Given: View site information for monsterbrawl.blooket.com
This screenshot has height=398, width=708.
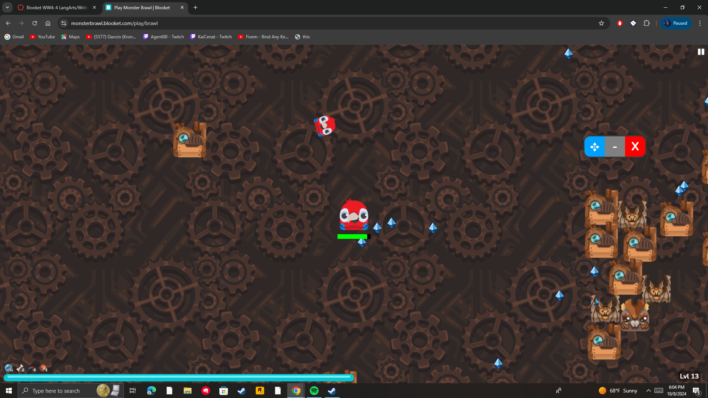Looking at the screenshot, I should pos(64,23).
